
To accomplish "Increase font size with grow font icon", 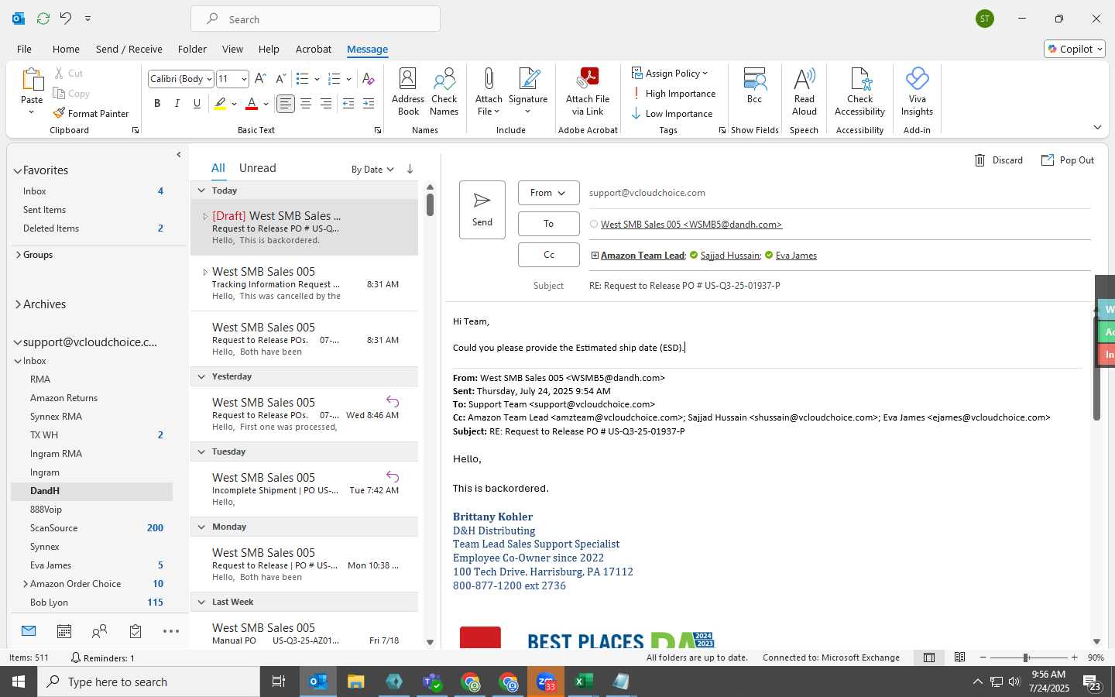I will 260,79.
